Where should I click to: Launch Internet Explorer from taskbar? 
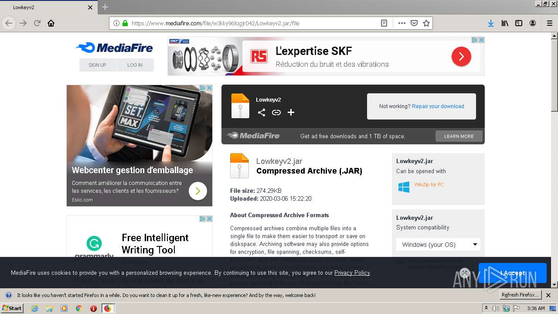(x=34, y=308)
